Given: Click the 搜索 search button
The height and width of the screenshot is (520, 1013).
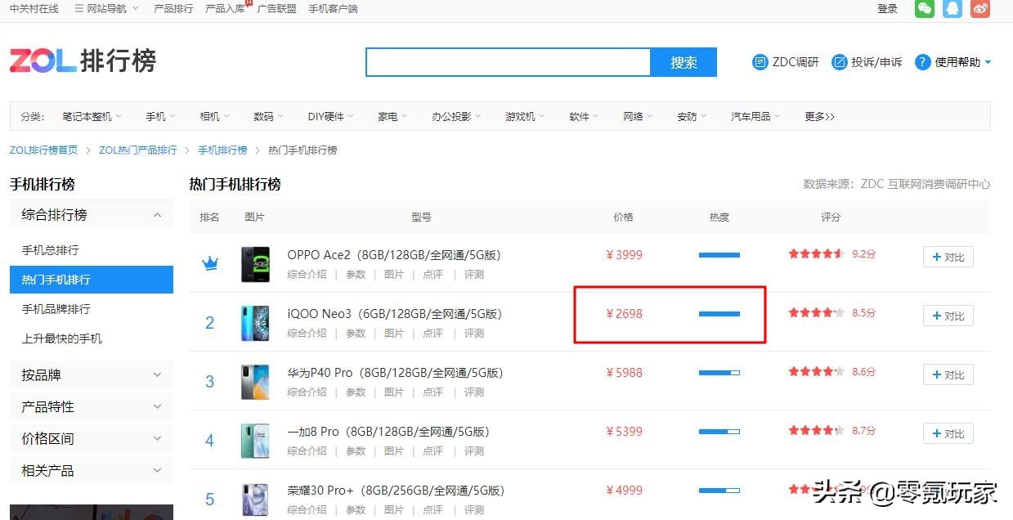Looking at the screenshot, I should point(684,61).
